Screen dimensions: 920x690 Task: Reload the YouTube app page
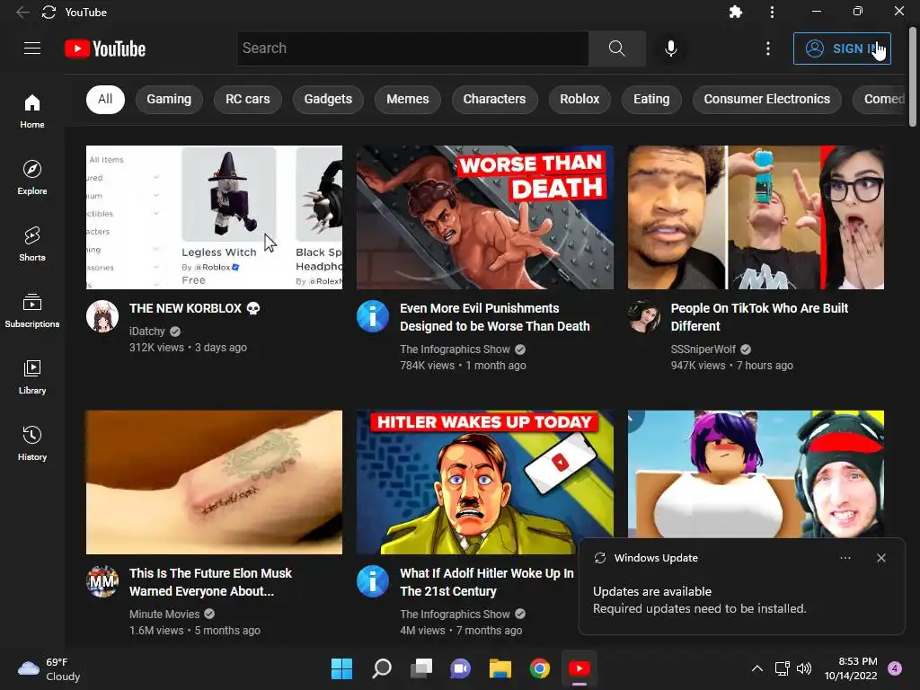coord(49,12)
